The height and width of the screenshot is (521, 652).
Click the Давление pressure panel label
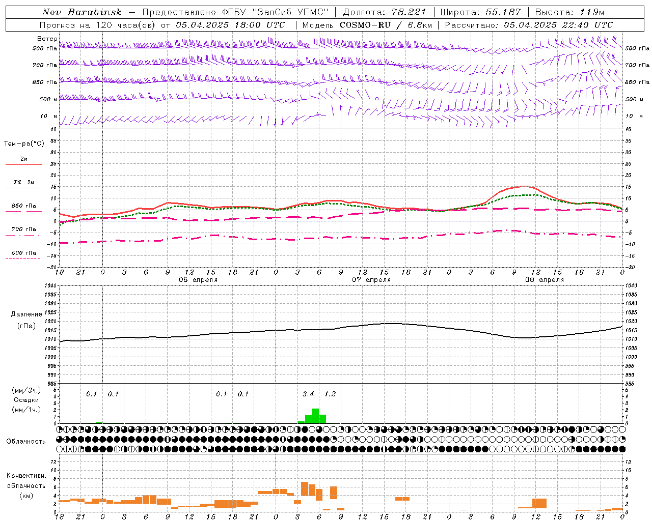(26, 314)
